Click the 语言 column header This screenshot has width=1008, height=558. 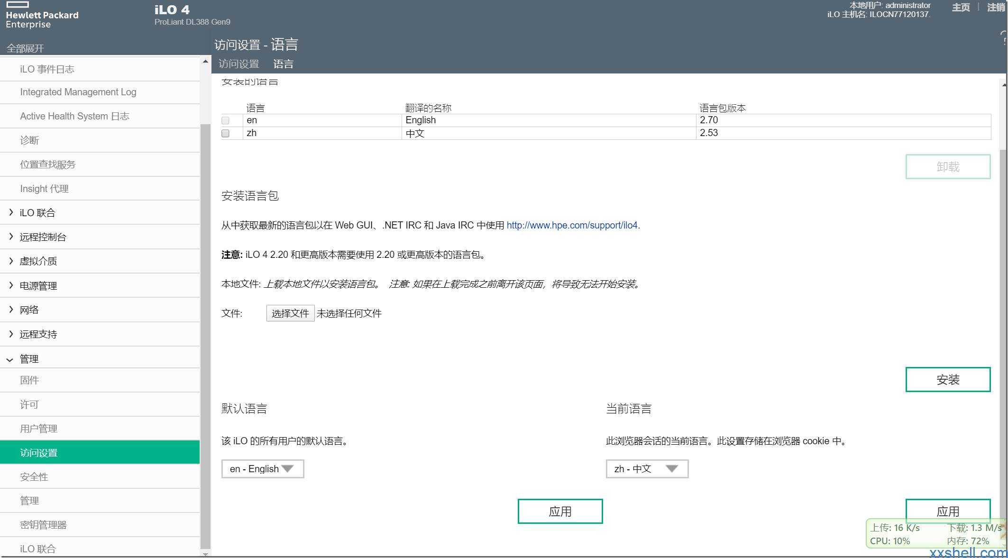point(256,108)
